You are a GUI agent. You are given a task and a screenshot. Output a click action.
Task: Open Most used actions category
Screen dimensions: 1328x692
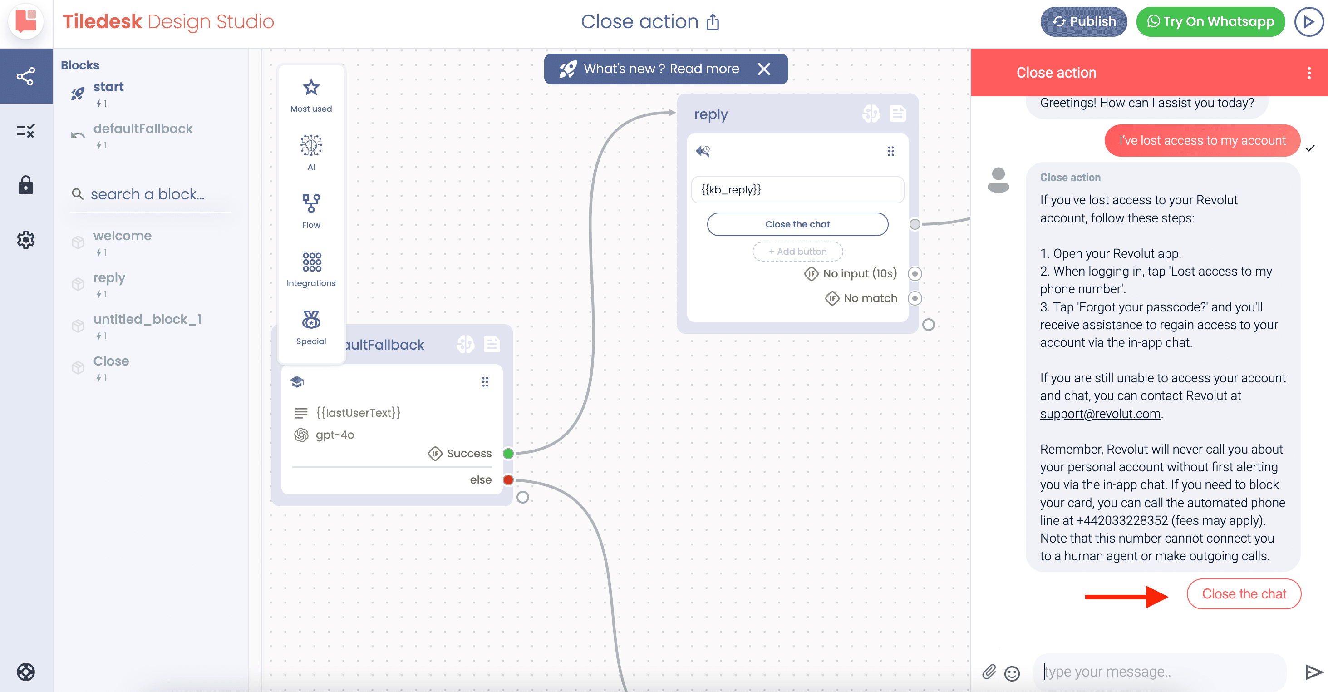[x=311, y=95]
